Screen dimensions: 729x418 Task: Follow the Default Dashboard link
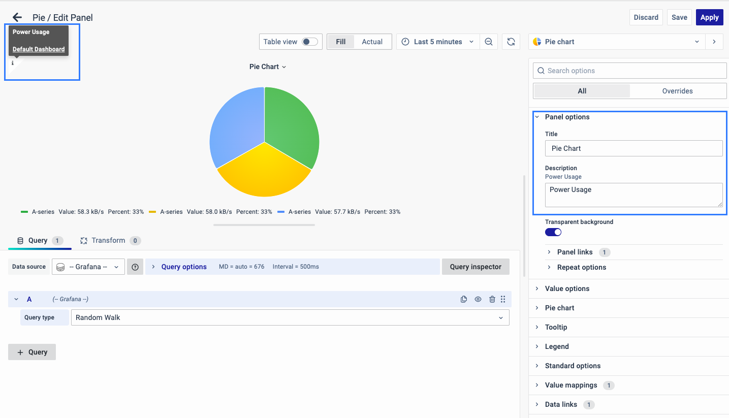(39, 49)
